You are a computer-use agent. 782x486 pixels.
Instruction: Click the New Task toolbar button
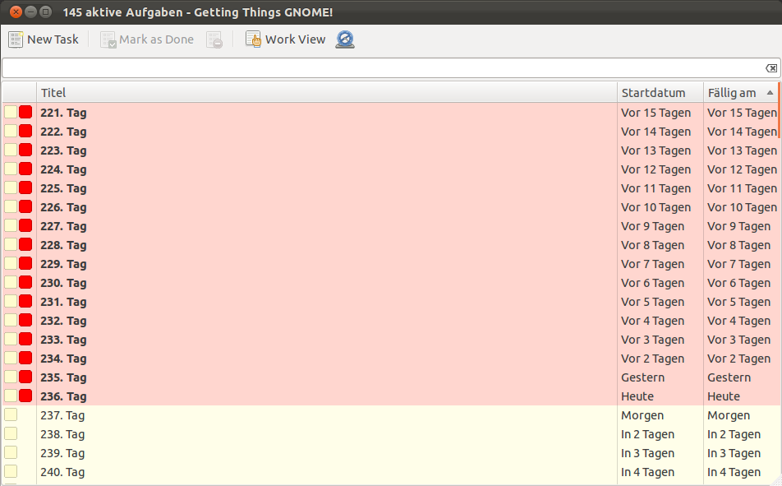tap(44, 39)
